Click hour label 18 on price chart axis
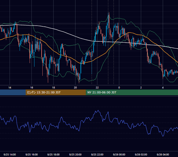This screenshot has height=157, width=178. click(x=53, y=88)
